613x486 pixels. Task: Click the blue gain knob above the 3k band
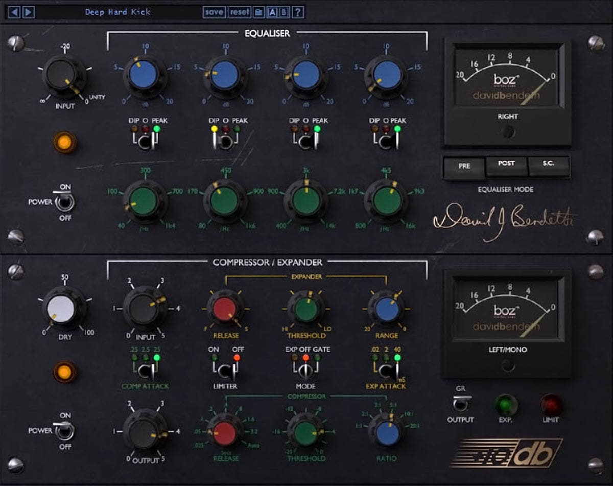coord(306,76)
